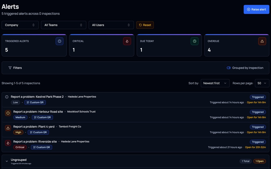Reset the alert filters
The image size is (271, 169).
145,25
